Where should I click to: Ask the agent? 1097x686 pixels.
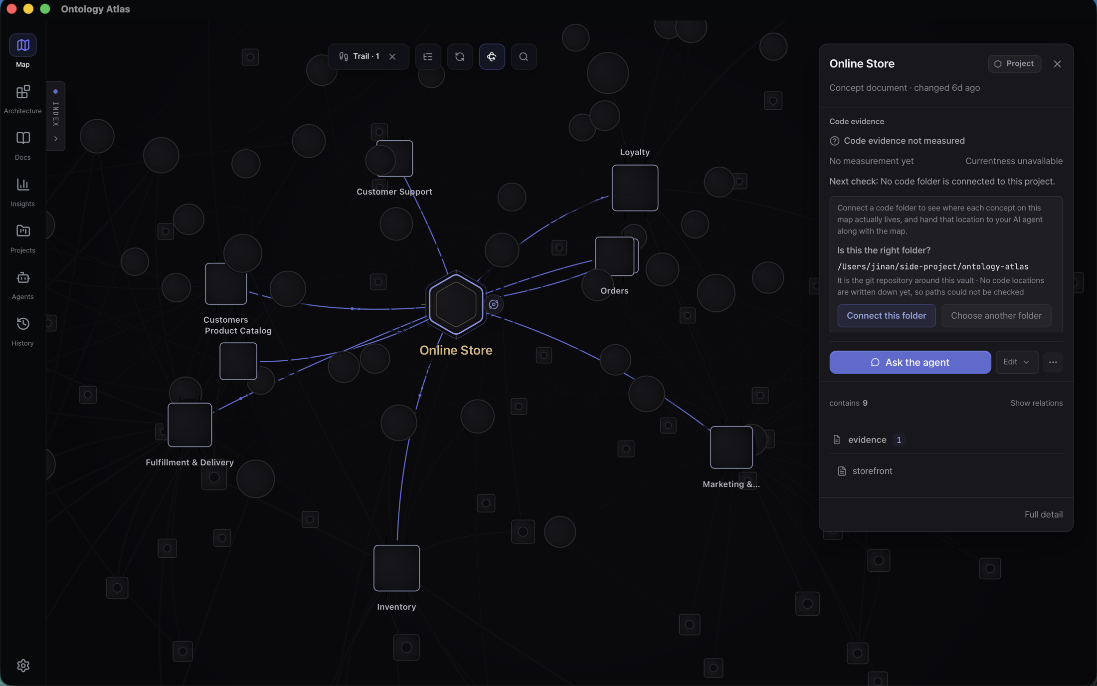tap(910, 362)
